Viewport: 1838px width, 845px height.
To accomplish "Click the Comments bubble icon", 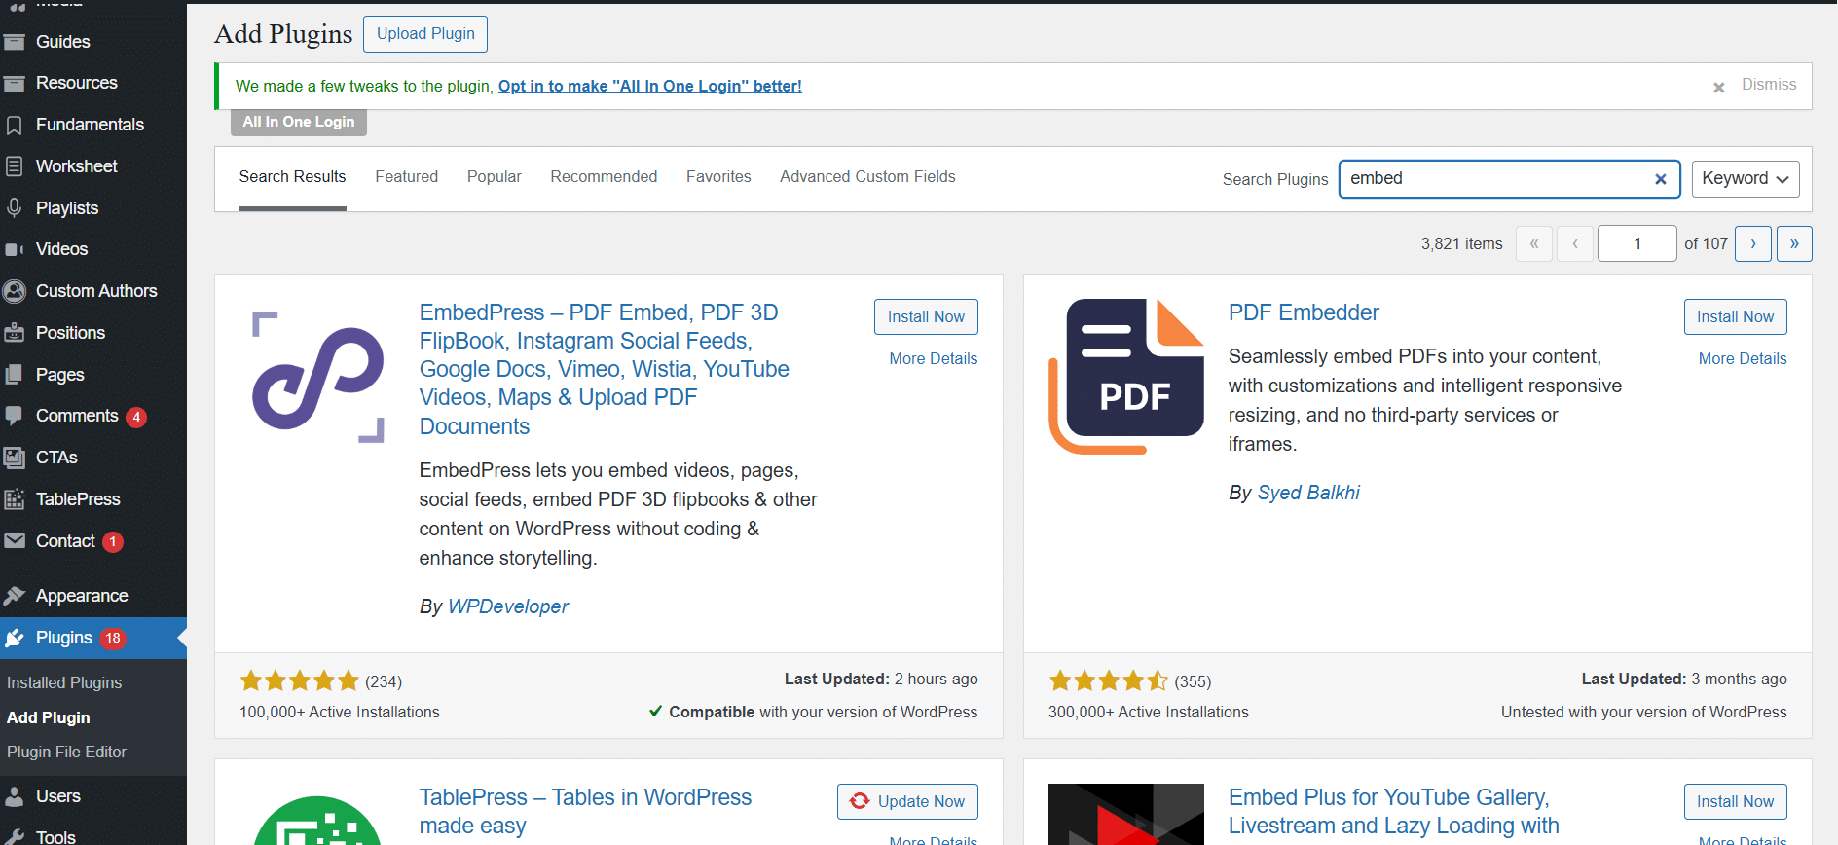I will point(15,417).
